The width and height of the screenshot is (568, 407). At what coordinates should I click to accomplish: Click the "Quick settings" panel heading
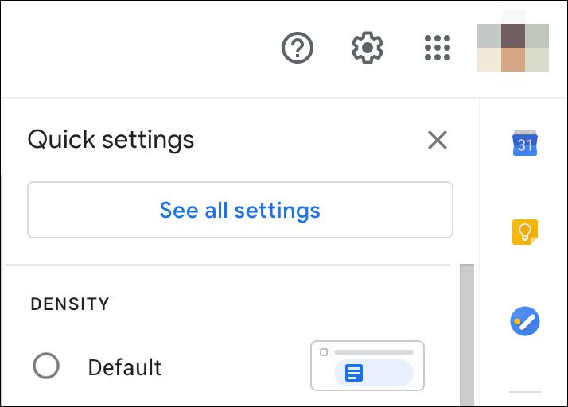tap(111, 140)
